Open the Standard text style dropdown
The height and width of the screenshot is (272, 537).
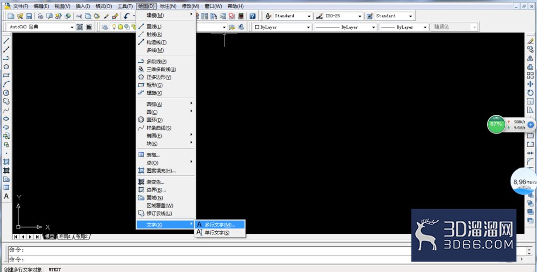[309, 16]
